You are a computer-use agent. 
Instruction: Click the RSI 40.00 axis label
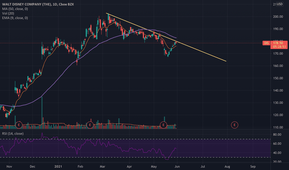tap(277, 153)
